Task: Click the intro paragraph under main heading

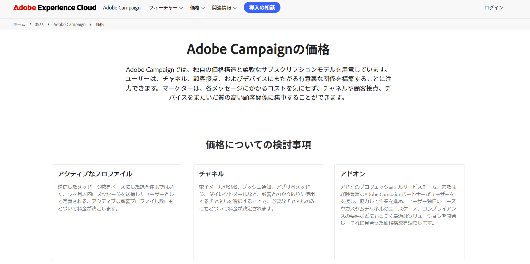Action: 258,84
